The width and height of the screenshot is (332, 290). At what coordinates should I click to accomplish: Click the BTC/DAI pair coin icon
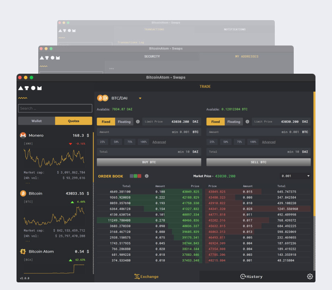click(x=103, y=98)
